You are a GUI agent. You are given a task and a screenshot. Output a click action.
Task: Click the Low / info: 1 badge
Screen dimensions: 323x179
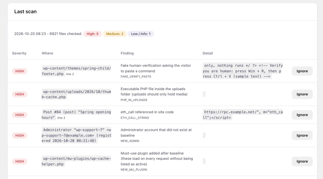[x=141, y=34]
